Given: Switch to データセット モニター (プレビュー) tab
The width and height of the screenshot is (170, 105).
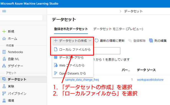Looking at the screenshot, I should pyautogui.click(x=118, y=29).
